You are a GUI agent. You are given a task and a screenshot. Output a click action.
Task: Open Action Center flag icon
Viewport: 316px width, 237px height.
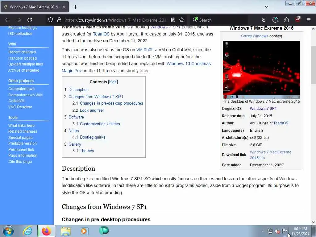click(x=285, y=231)
